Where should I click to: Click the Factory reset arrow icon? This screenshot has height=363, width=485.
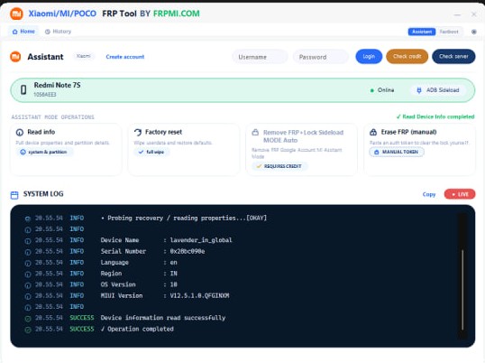tap(138, 132)
